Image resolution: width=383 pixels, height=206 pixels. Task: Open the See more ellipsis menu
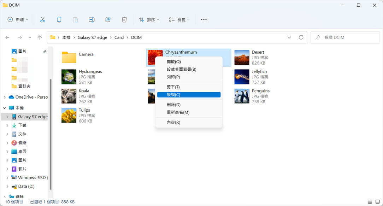click(x=204, y=20)
